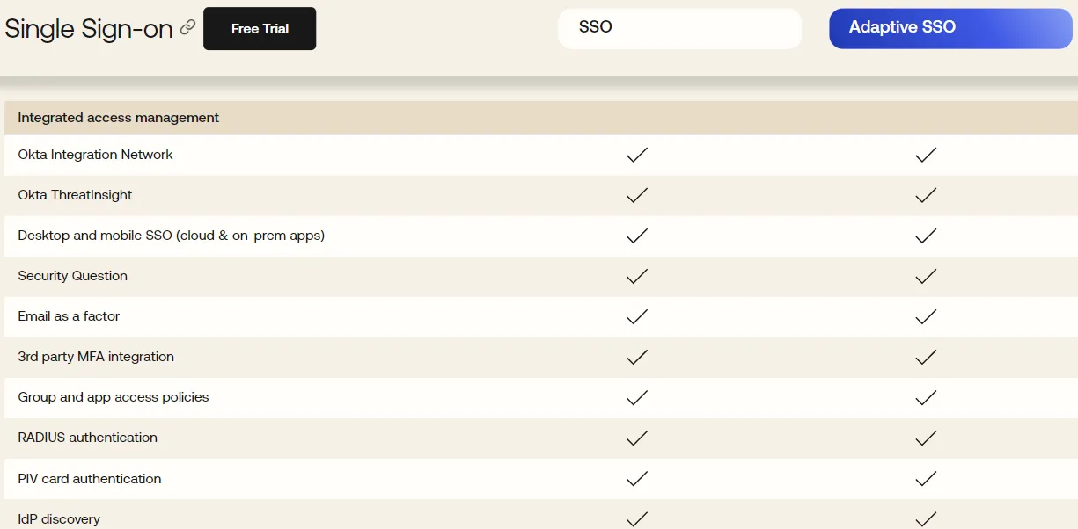This screenshot has width=1078, height=529.
Task: Click SSO checkmark for Email as a factor
Action: click(x=637, y=316)
